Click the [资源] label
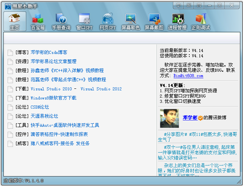Viewport: 243px width, 186px height. pos(22,61)
